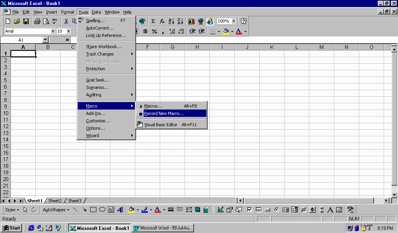Open the Paste Function fx icon
The image size is (398, 233).
[162, 21]
